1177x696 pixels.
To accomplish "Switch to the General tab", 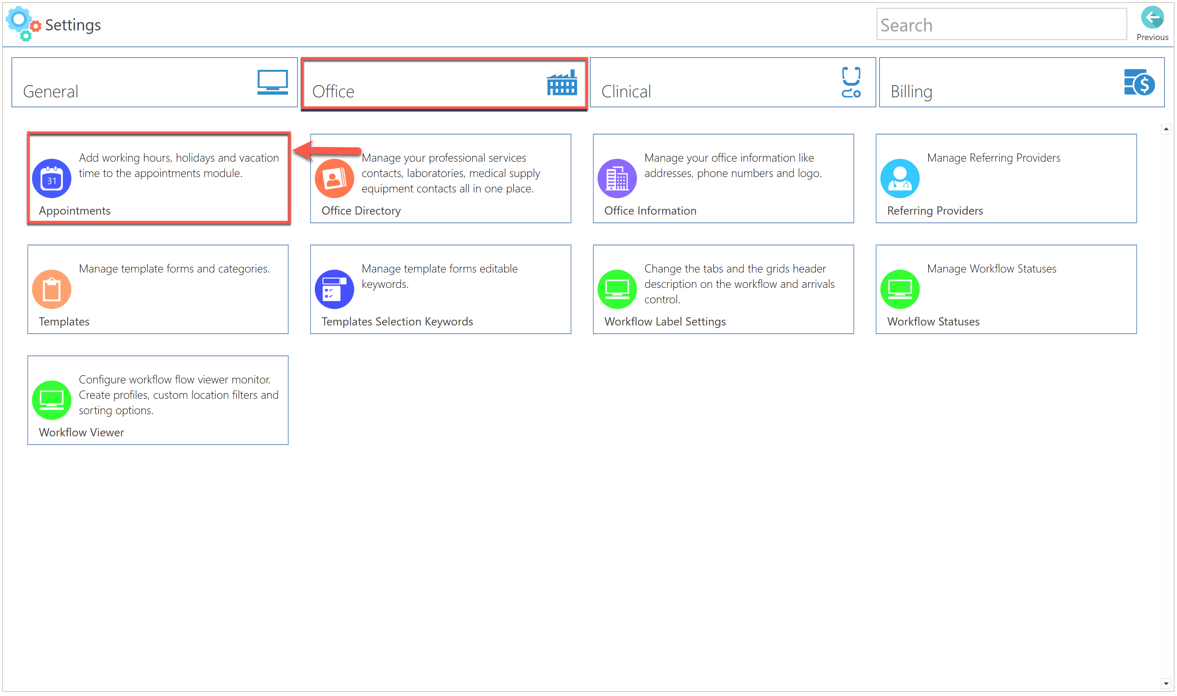I will (154, 83).
